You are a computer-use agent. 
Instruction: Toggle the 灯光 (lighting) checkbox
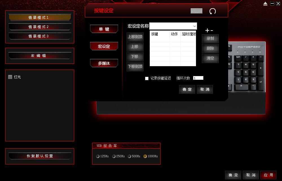10,77
